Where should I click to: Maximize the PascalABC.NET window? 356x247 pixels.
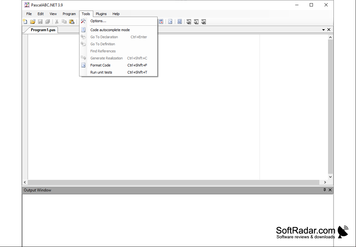click(311, 5)
